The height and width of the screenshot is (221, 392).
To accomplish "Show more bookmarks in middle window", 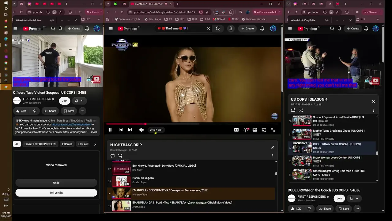I will 277,19.
